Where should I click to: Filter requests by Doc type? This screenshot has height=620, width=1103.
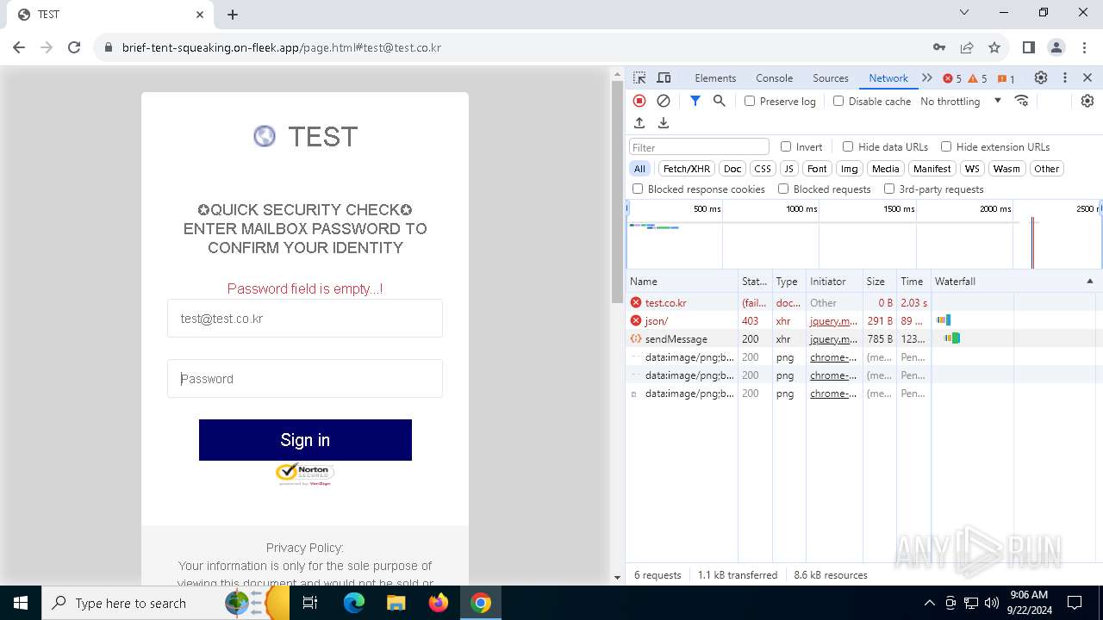[732, 169]
